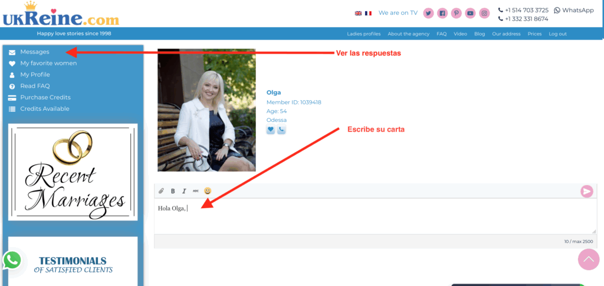Click the Odessa location text
Viewport: 604px width, 286px height.
click(277, 120)
